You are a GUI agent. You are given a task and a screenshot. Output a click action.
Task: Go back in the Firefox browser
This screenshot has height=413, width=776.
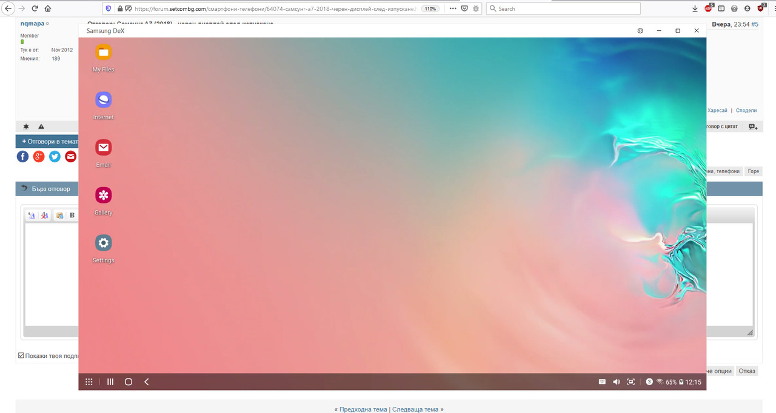coord(8,8)
